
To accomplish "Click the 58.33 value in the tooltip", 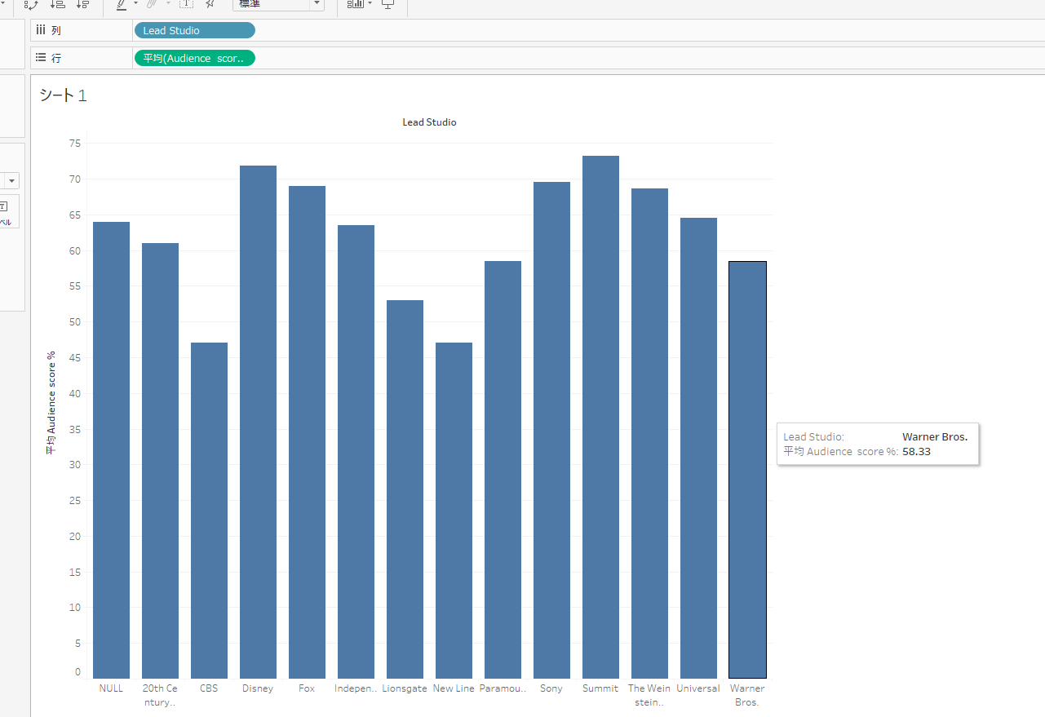I will tap(916, 451).
